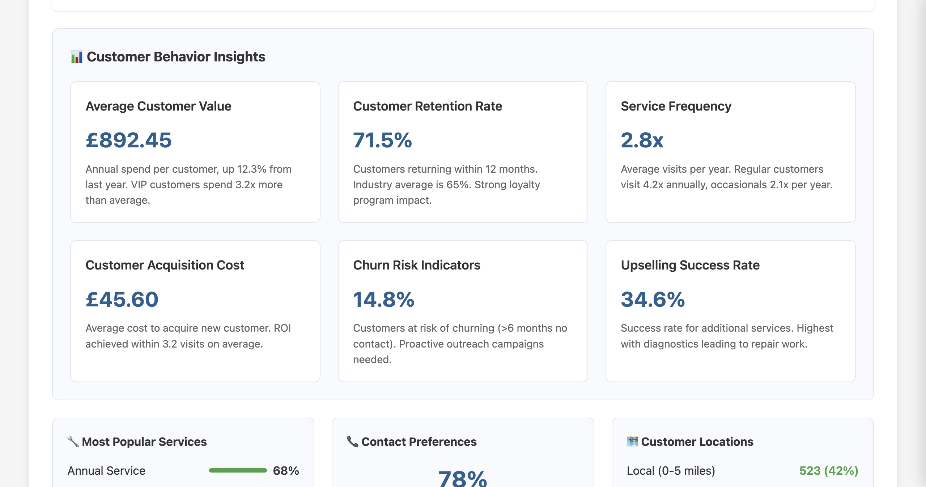Viewport: 926px width, 487px height.
Task: Select the Customer Acquisition Cost card
Action: click(195, 311)
